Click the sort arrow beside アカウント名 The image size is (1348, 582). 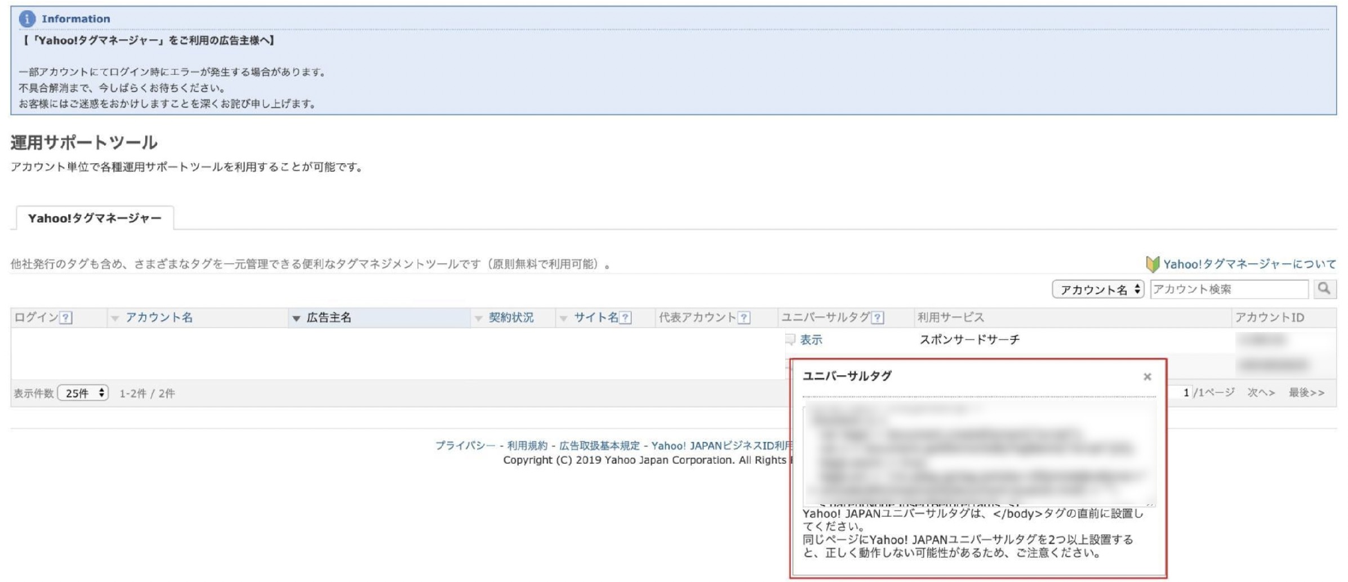pos(115,319)
